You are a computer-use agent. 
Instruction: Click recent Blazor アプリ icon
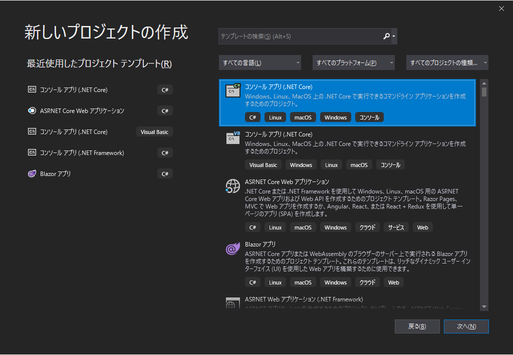[32, 173]
